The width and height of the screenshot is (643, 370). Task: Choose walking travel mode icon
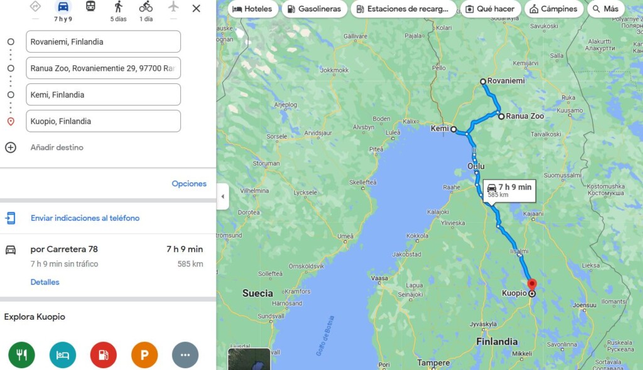[119, 6]
